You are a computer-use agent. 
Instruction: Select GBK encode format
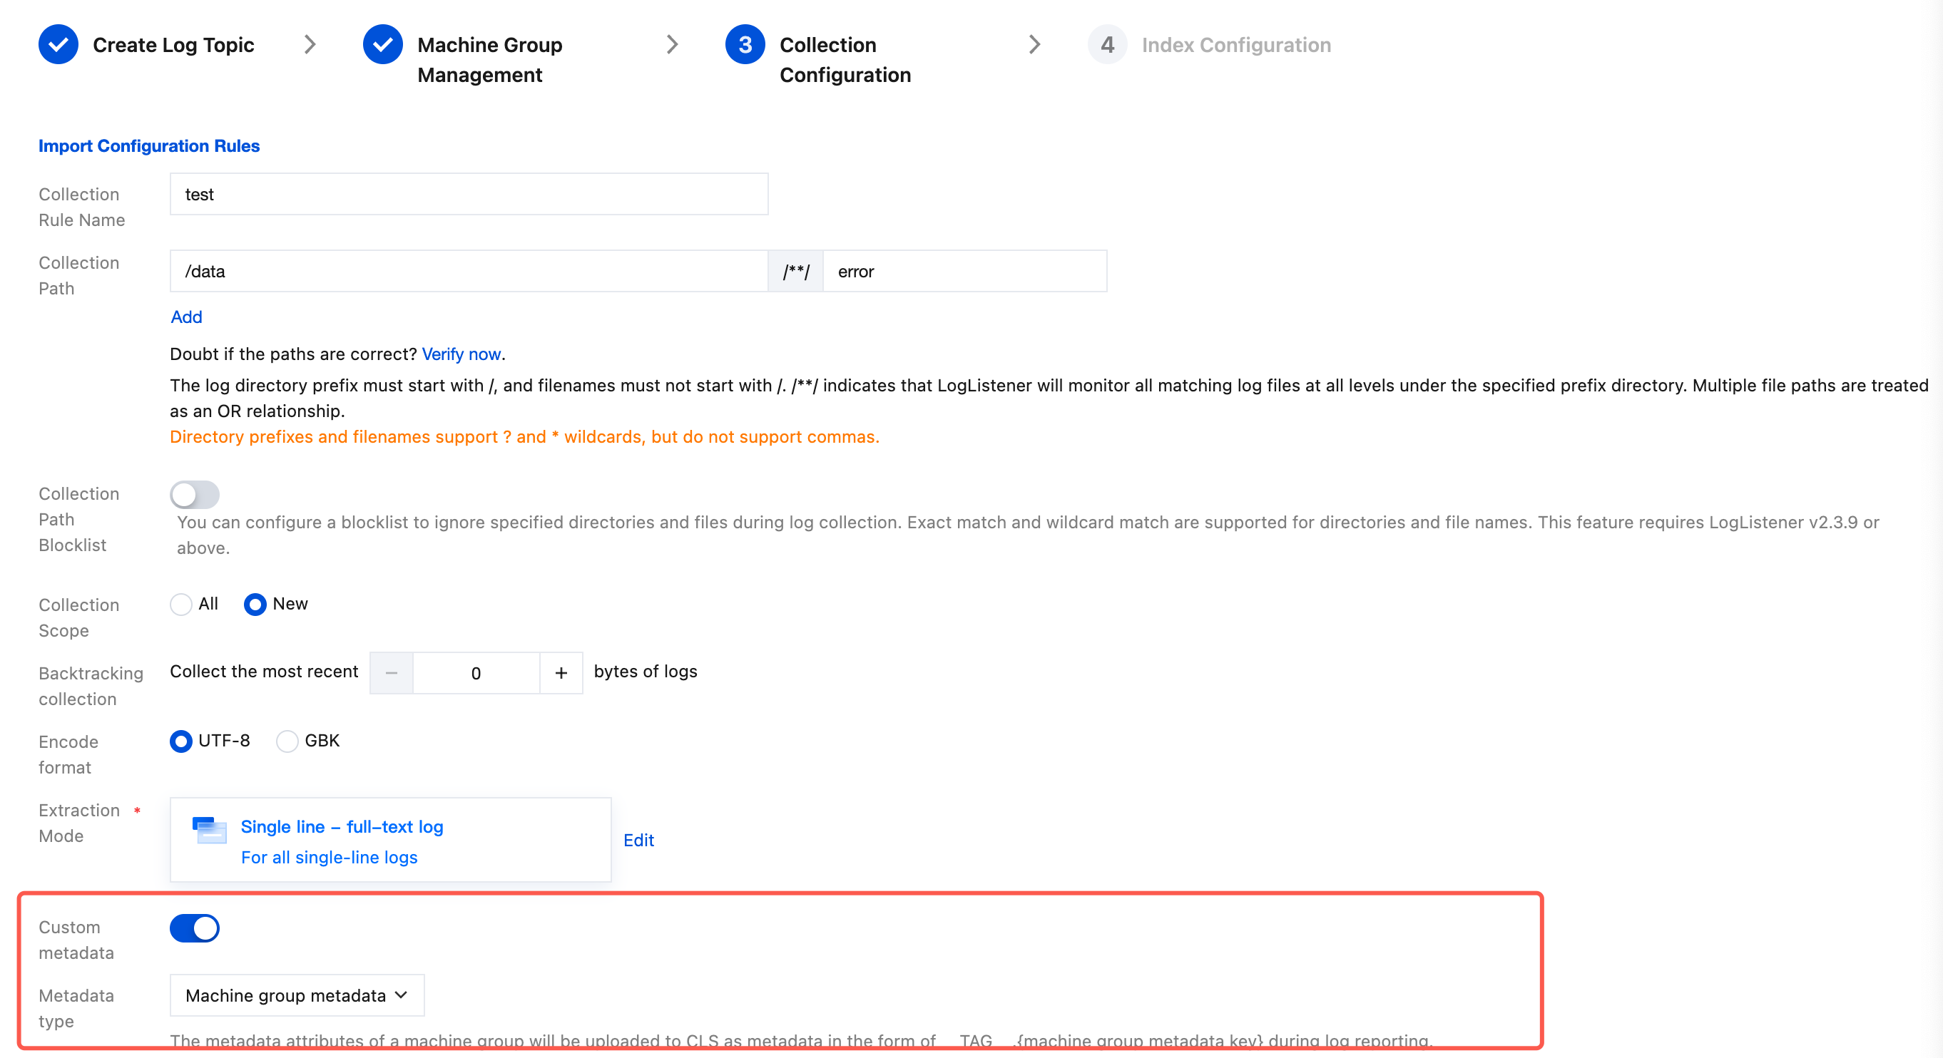287,741
